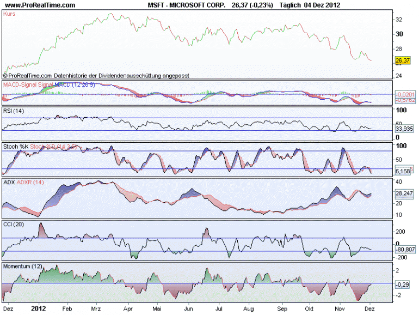Click the 28 price axis label

click(x=399, y=49)
